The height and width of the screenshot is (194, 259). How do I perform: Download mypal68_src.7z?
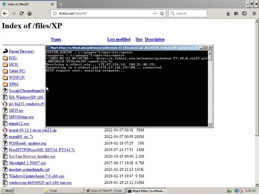(21, 137)
